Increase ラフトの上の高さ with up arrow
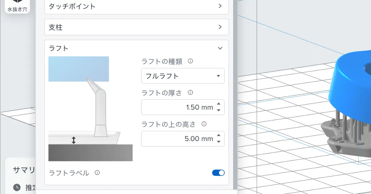The image size is (371, 194). pyautogui.click(x=219, y=135)
